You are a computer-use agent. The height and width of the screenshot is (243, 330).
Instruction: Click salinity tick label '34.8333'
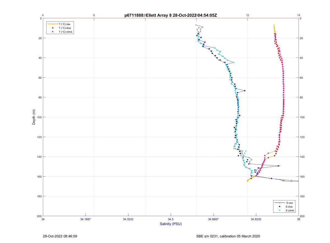[256, 219]
